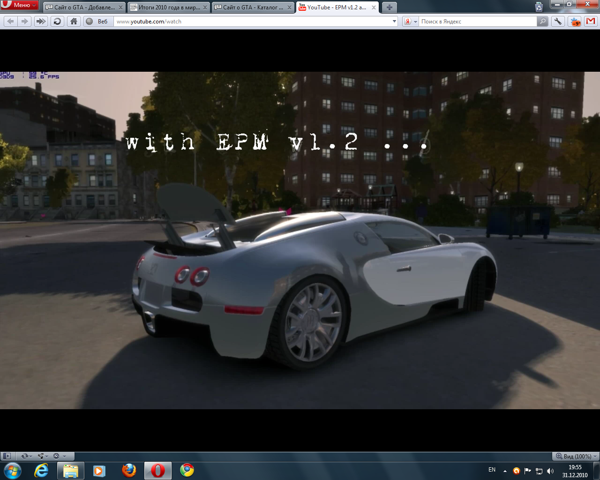Launch Google Chrome from the taskbar

187,470
